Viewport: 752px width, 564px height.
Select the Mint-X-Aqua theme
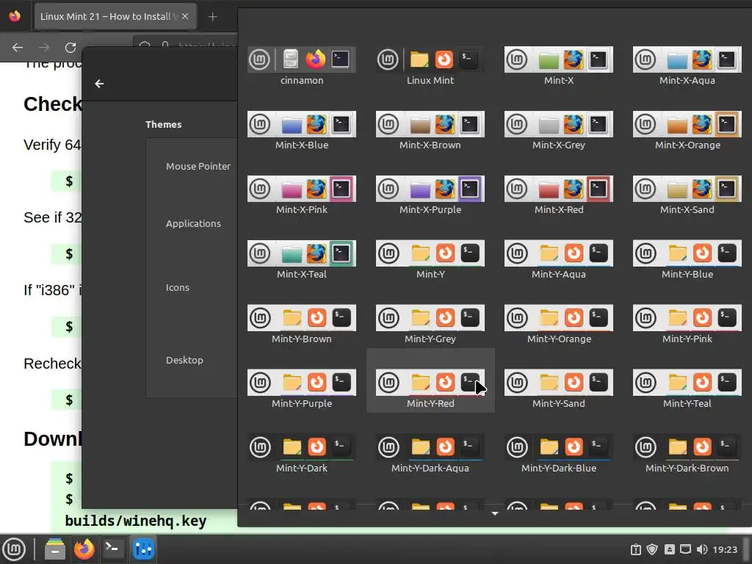click(687, 60)
